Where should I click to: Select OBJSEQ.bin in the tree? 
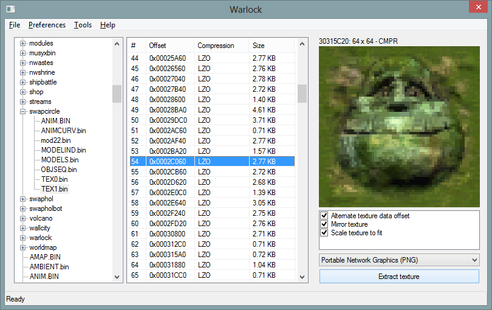[59, 170]
